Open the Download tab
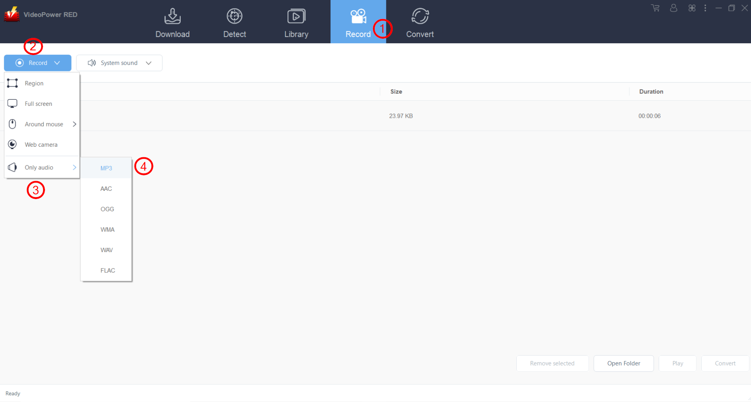This screenshot has width=751, height=402. (172, 23)
